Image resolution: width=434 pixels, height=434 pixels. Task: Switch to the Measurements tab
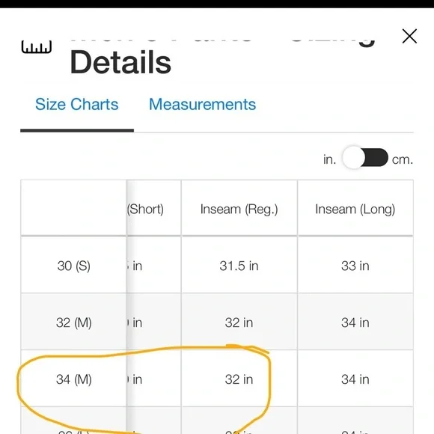click(202, 104)
